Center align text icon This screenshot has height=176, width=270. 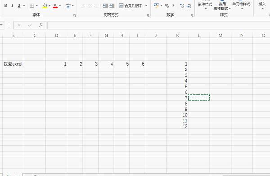[90, 6]
